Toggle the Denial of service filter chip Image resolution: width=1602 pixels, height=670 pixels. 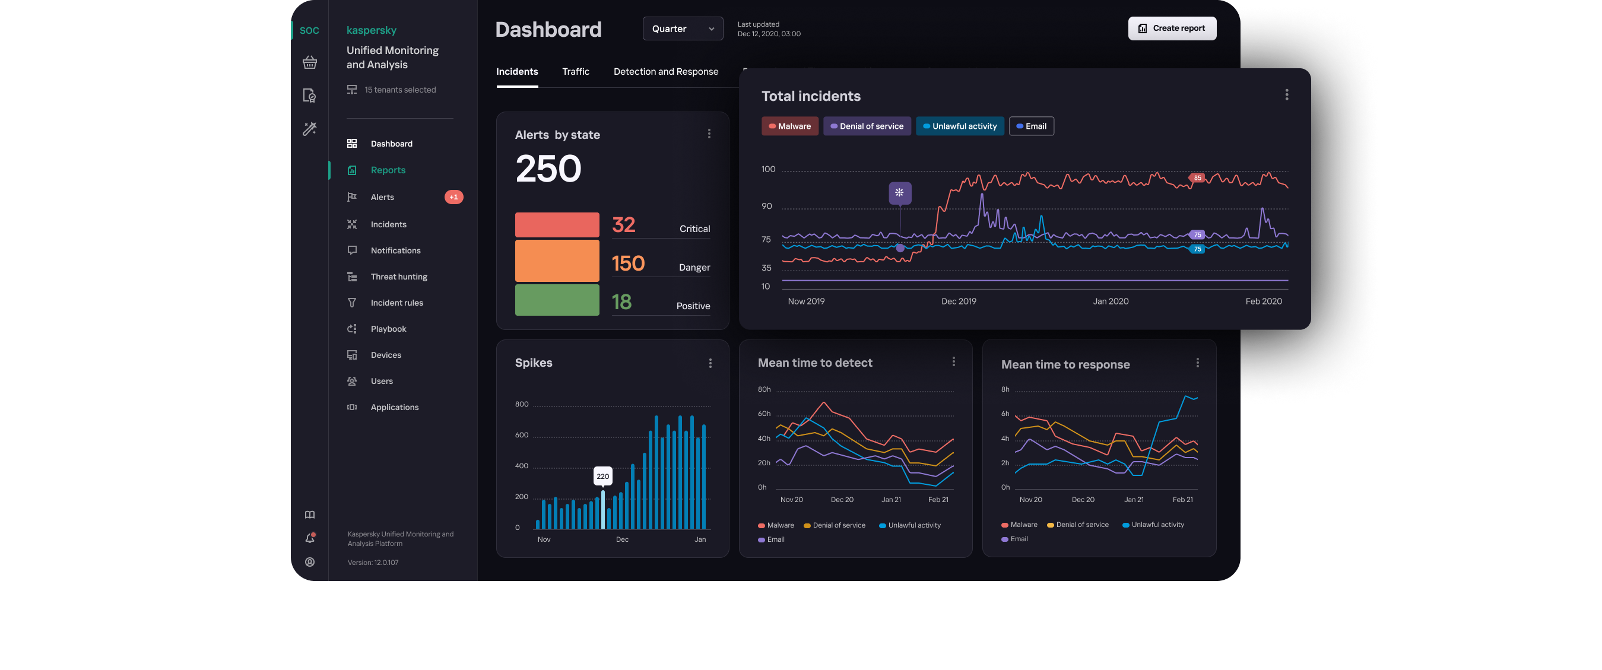coord(867,126)
